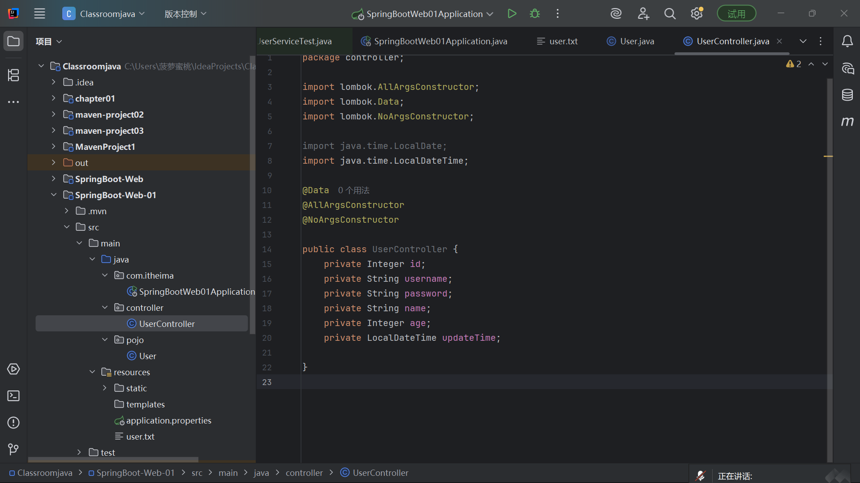Open the AI Assistant spiral icon
Image resolution: width=860 pixels, height=483 pixels.
tap(616, 14)
